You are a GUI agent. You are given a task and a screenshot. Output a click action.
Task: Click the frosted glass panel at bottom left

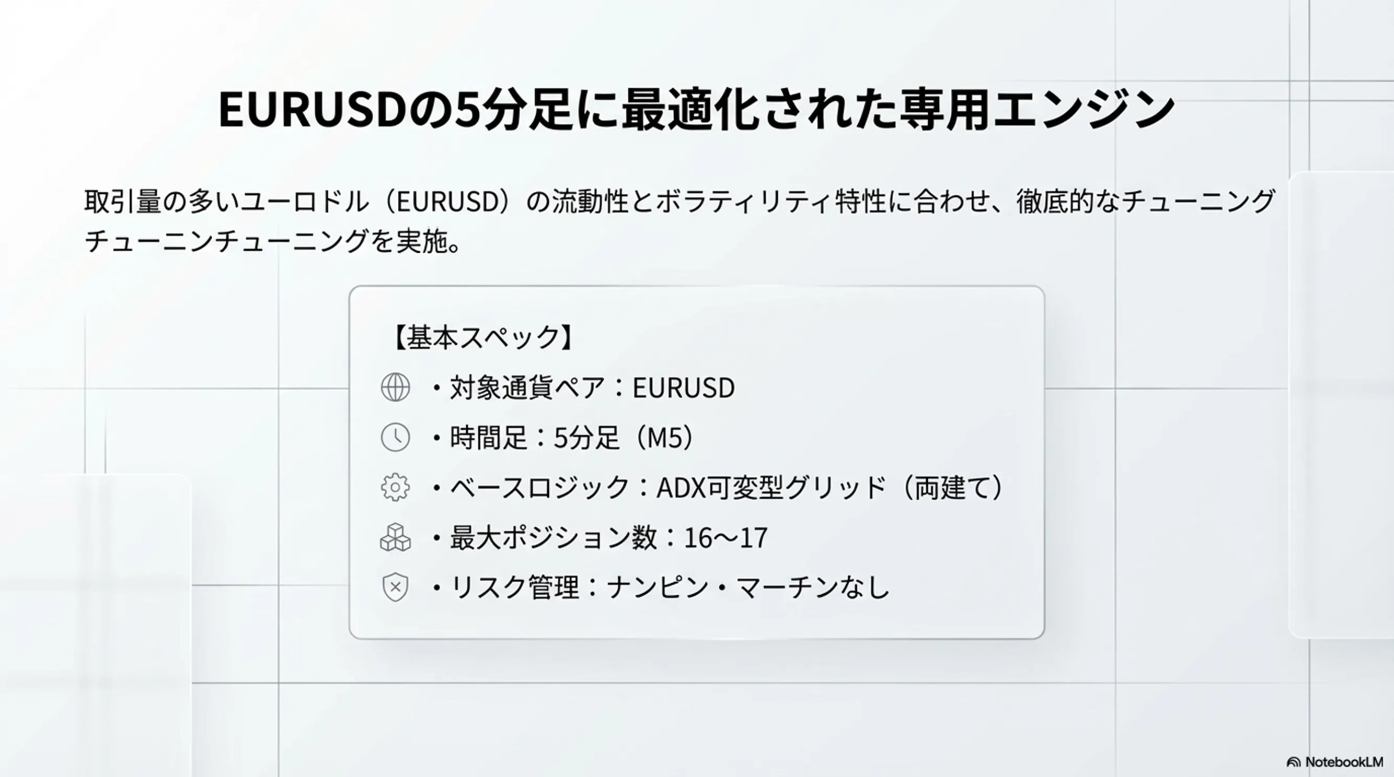[95, 622]
